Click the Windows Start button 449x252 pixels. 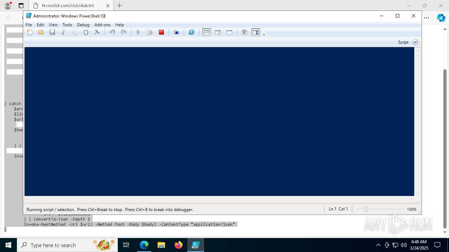point(8,245)
